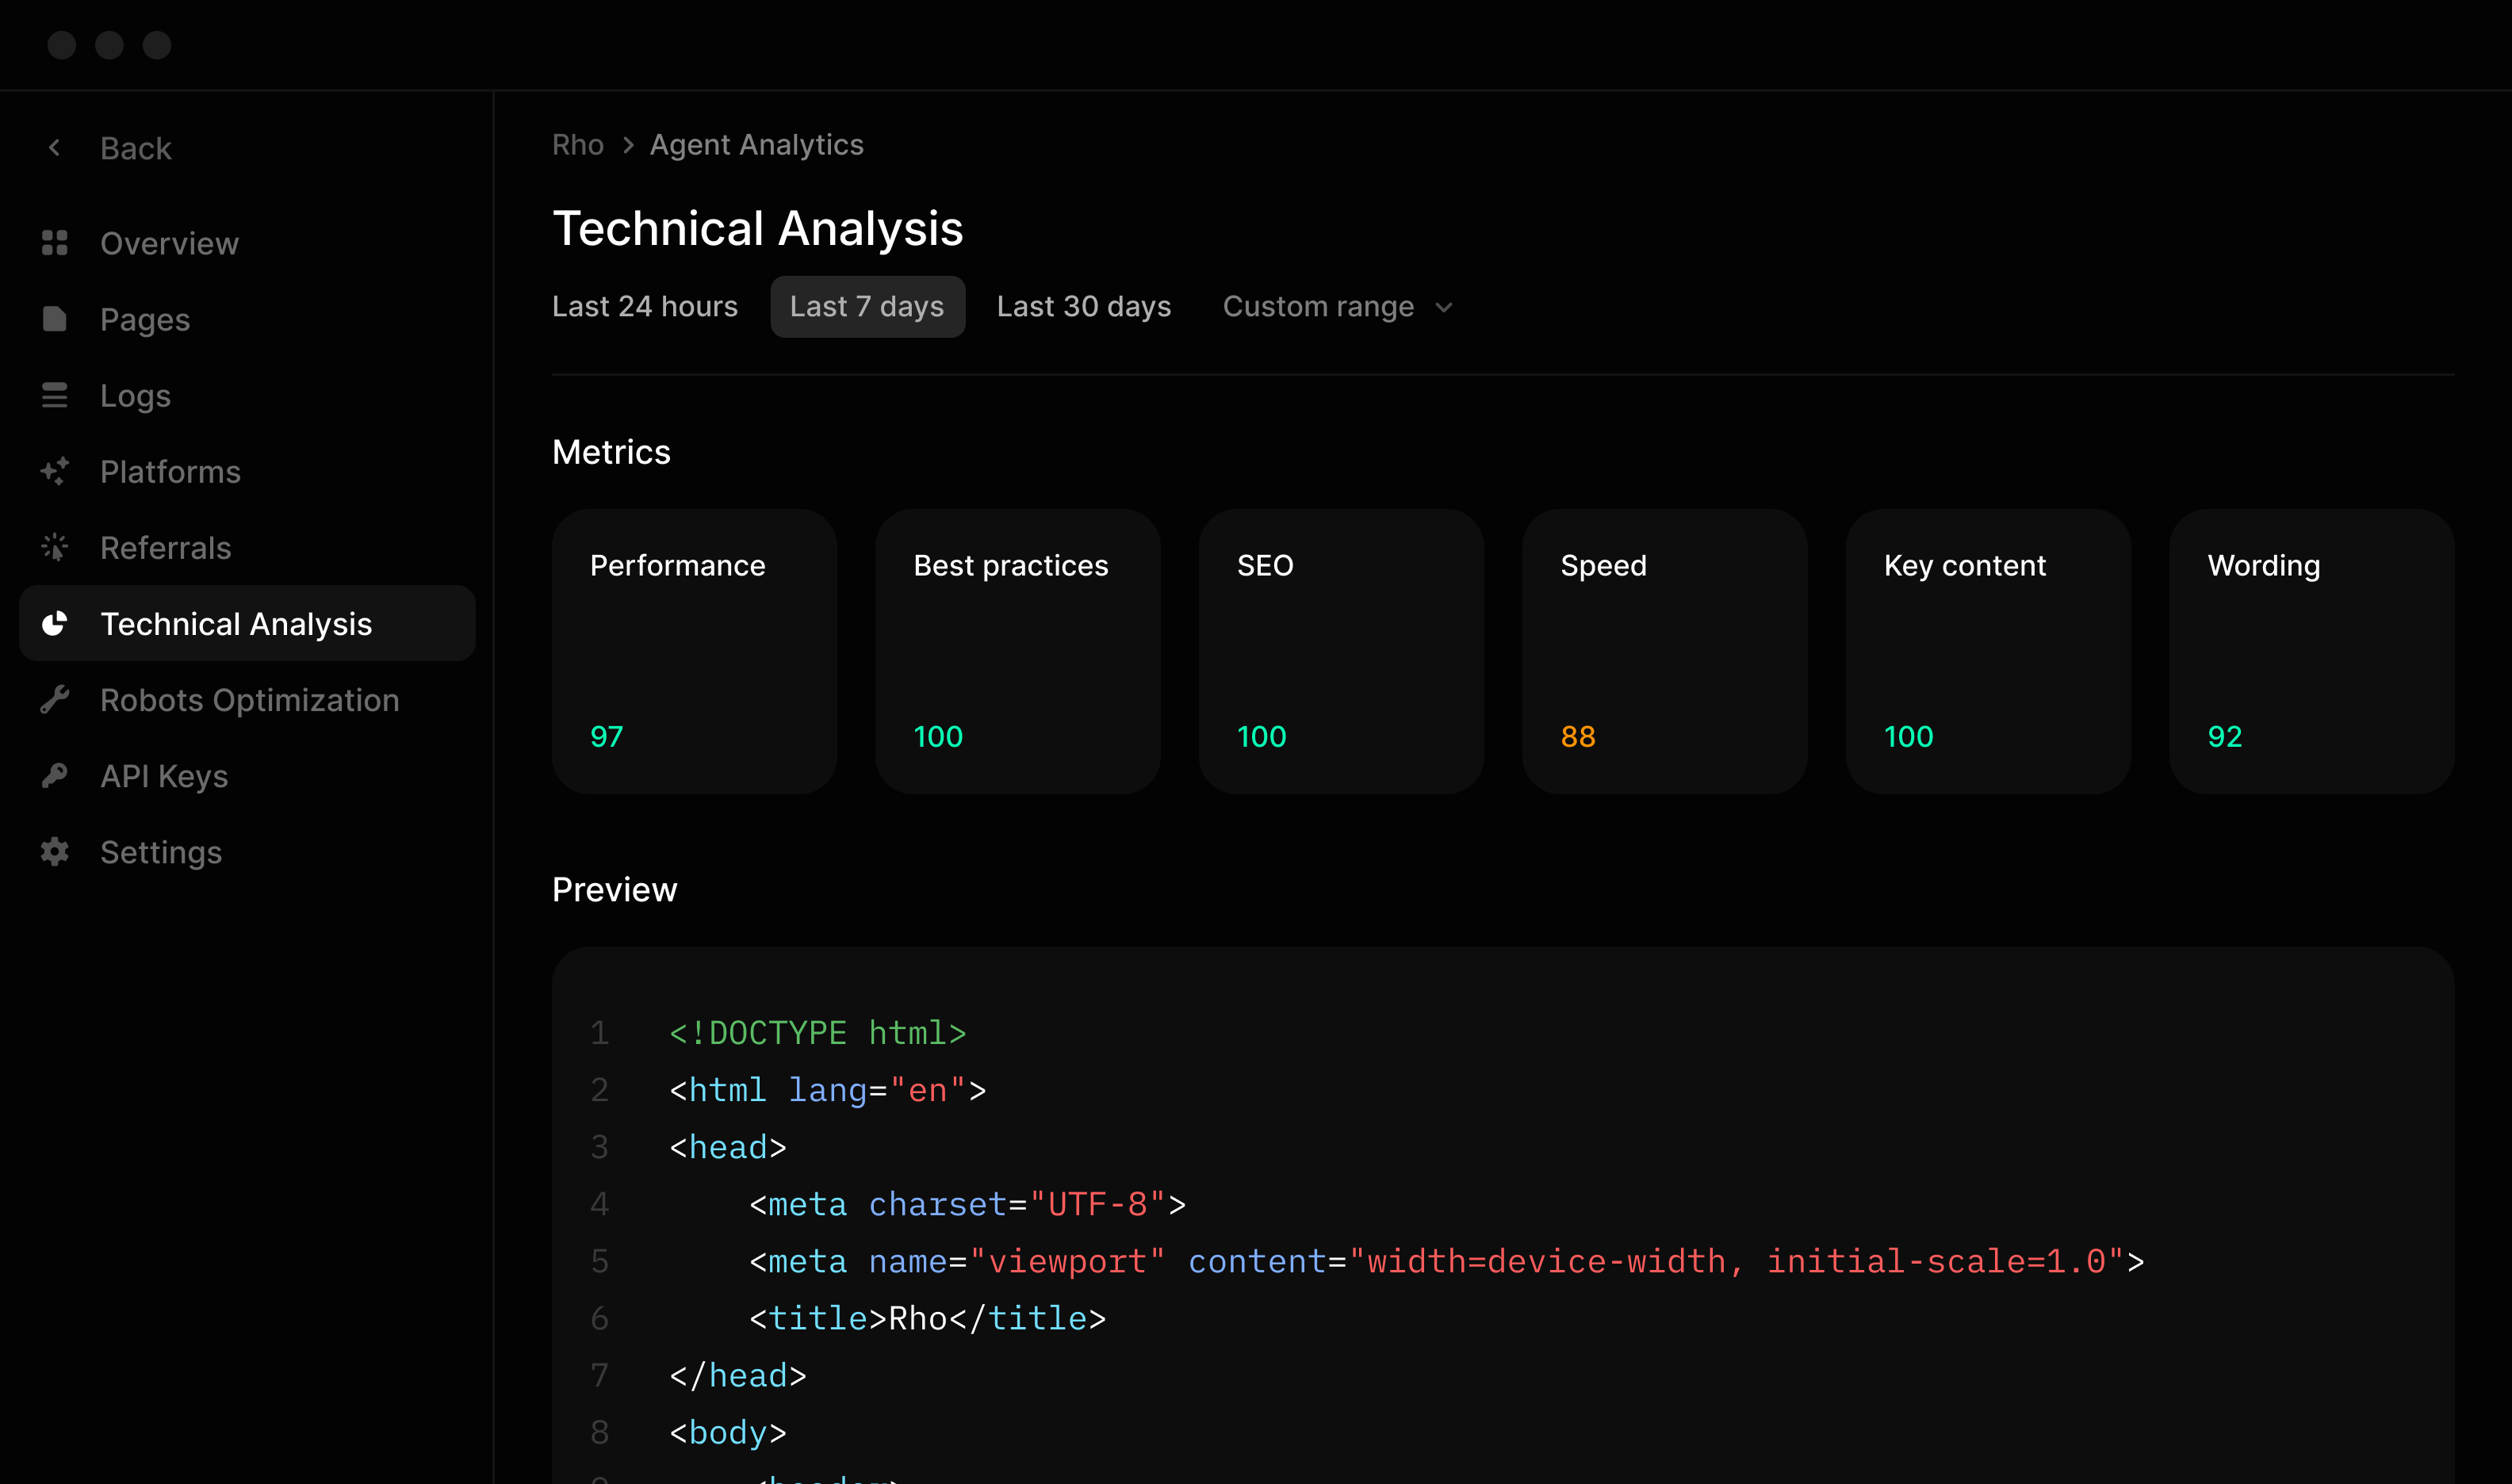Image resolution: width=2512 pixels, height=1484 pixels.
Task: Select Last 7 days tab
Action: tap(867, 306)
